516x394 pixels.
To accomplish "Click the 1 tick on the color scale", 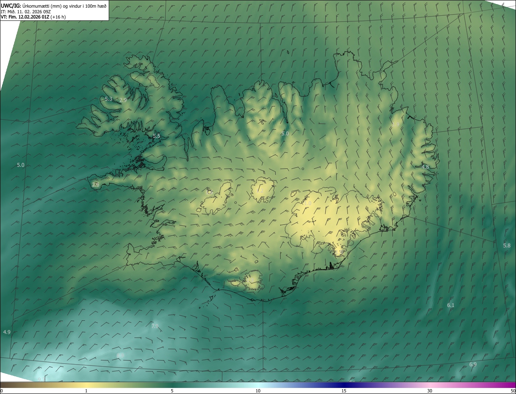I will click(86, 391).
